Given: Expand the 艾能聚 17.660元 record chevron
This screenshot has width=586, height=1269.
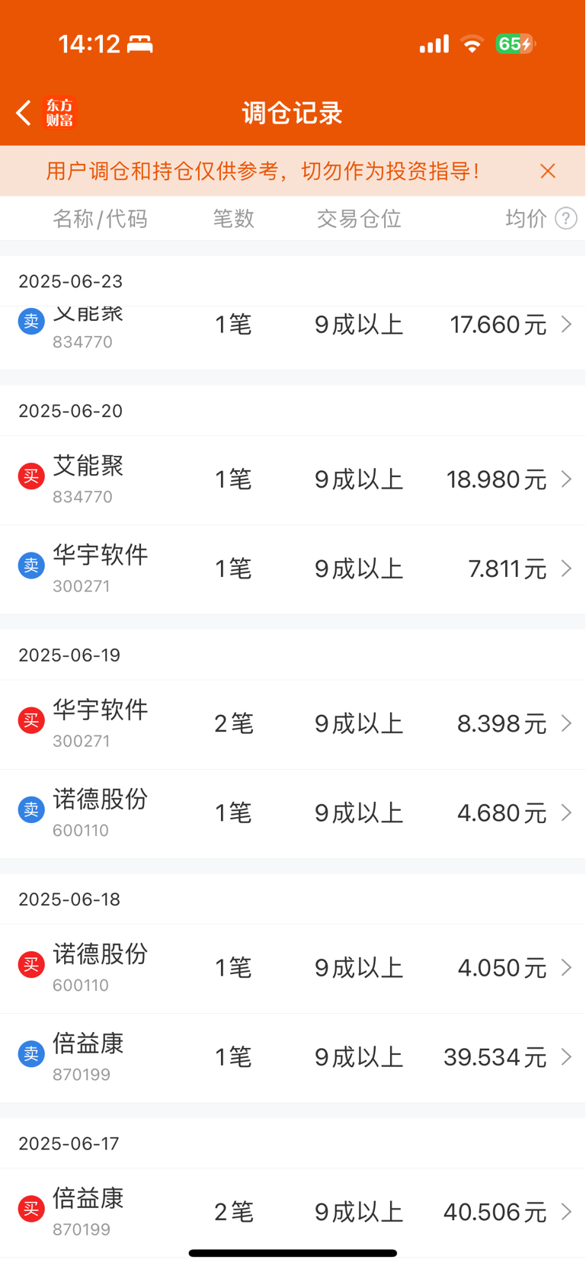Looking at the screenshot, I should point(566,325).
